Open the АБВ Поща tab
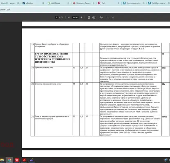This screenshot has height=163, width=170. [x=58, y=3]
